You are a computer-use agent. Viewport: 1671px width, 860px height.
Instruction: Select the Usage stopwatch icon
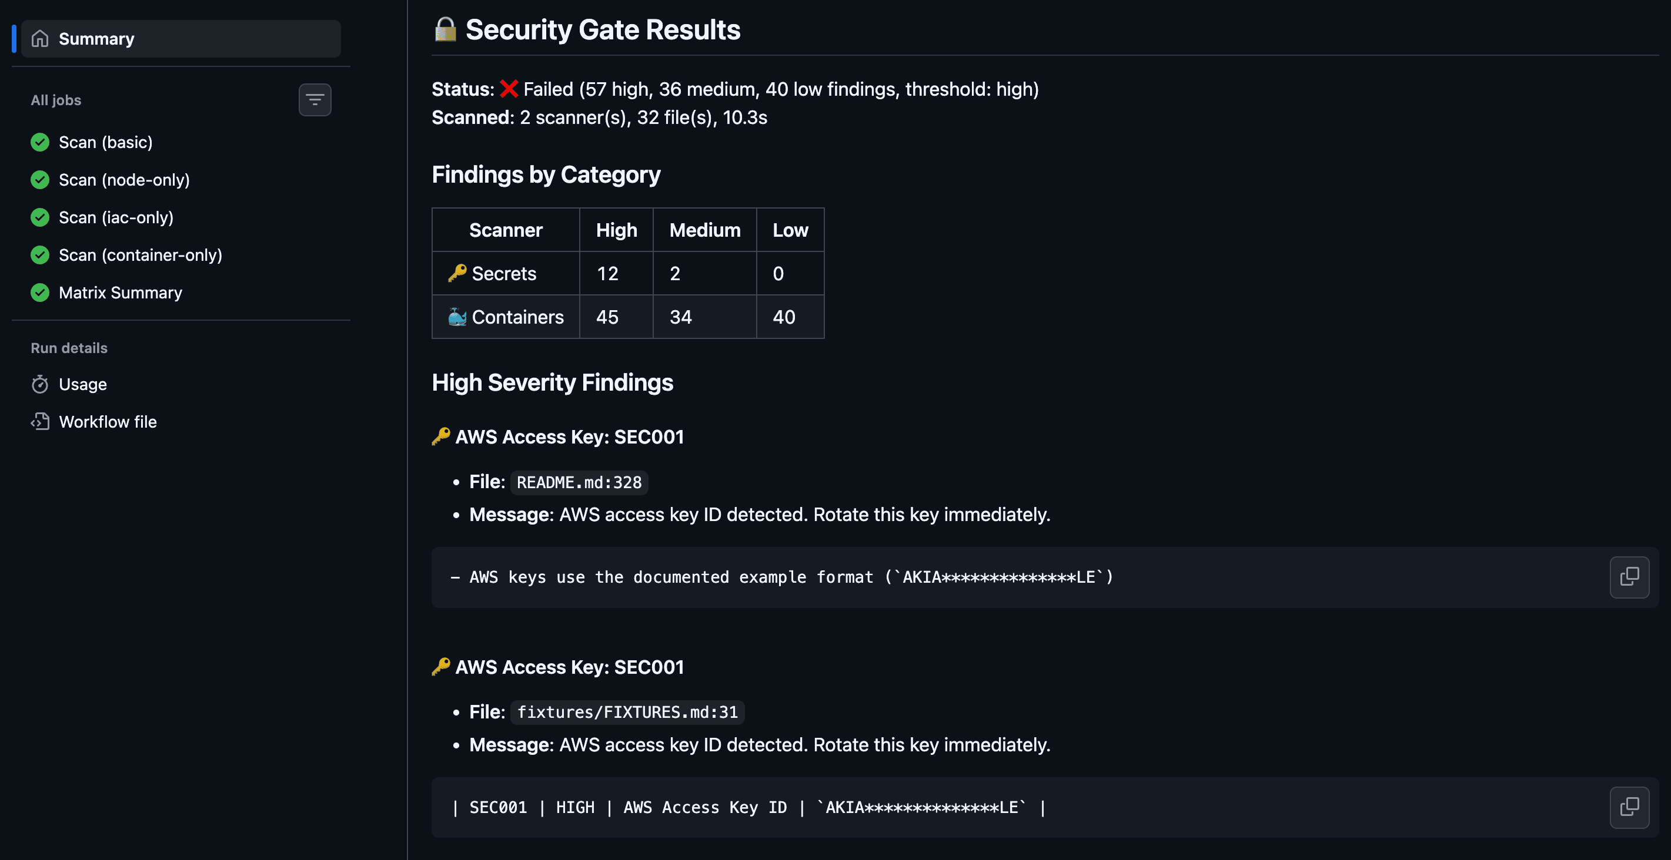pos(40,384)
